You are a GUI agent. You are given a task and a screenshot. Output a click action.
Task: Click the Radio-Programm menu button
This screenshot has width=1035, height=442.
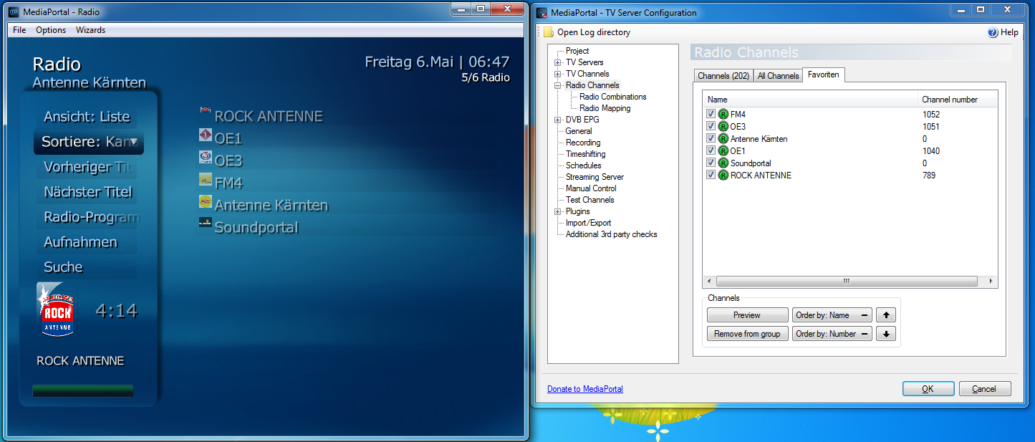(x=86, y=217)
